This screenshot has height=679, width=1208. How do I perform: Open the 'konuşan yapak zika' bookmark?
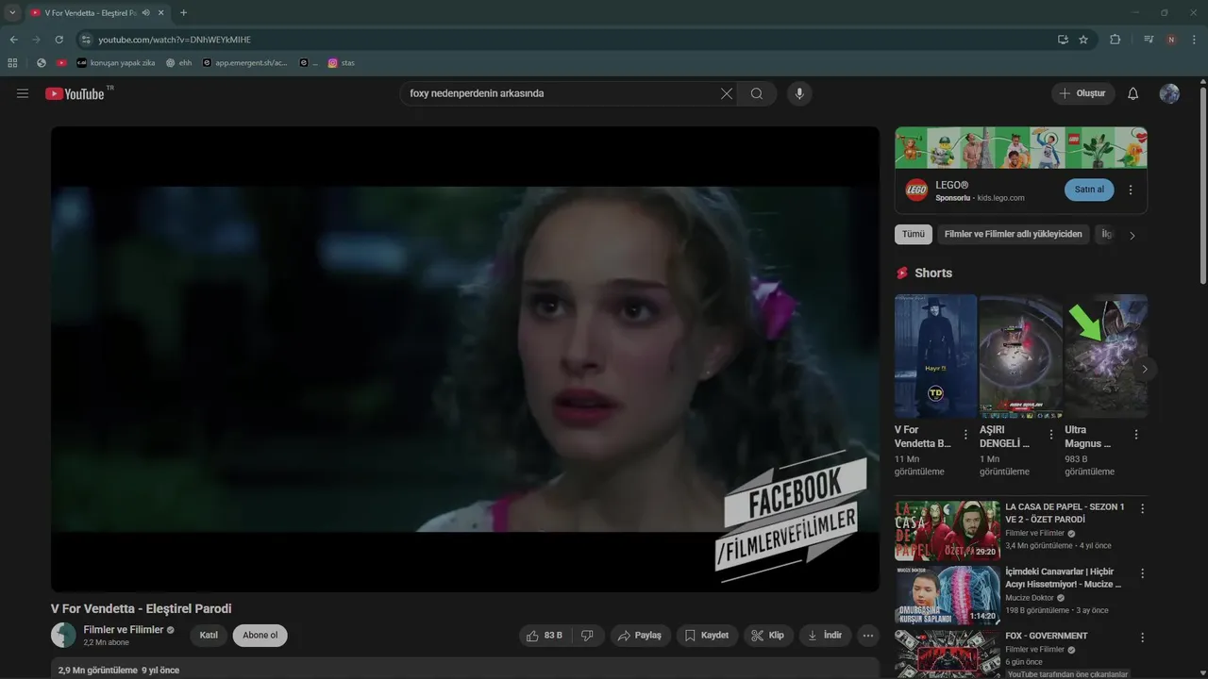tap(115, 63)
